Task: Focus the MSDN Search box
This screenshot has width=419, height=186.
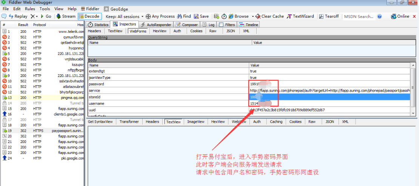Action: [359, 17]
